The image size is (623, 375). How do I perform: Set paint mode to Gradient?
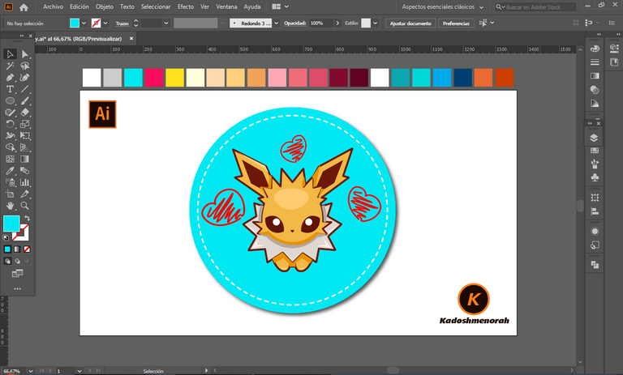point(17,249)
